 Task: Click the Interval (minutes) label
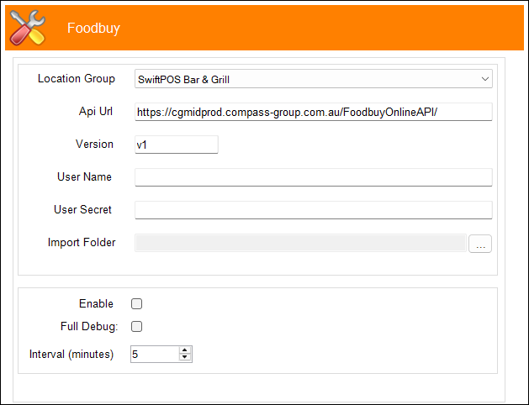pyautogui.click(x=71, y=354)
